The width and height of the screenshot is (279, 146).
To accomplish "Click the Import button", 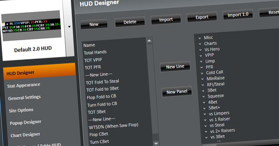I will [166, 19].
